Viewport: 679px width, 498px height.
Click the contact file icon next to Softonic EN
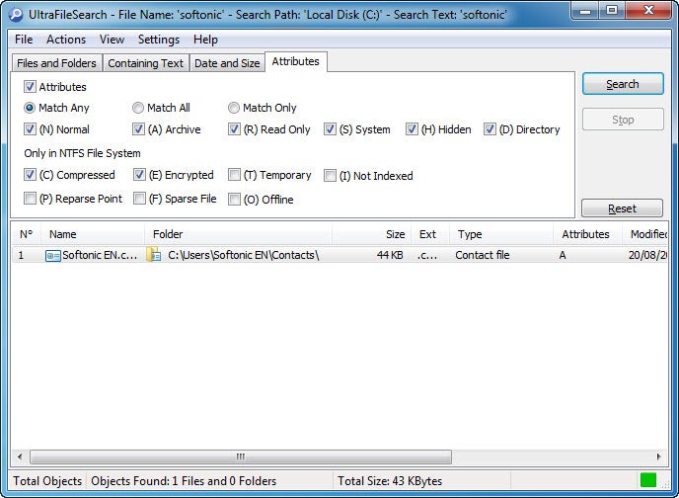53,256
